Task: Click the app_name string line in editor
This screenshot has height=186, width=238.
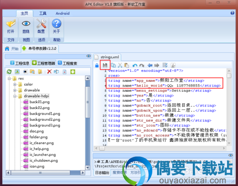Action: 156,81
